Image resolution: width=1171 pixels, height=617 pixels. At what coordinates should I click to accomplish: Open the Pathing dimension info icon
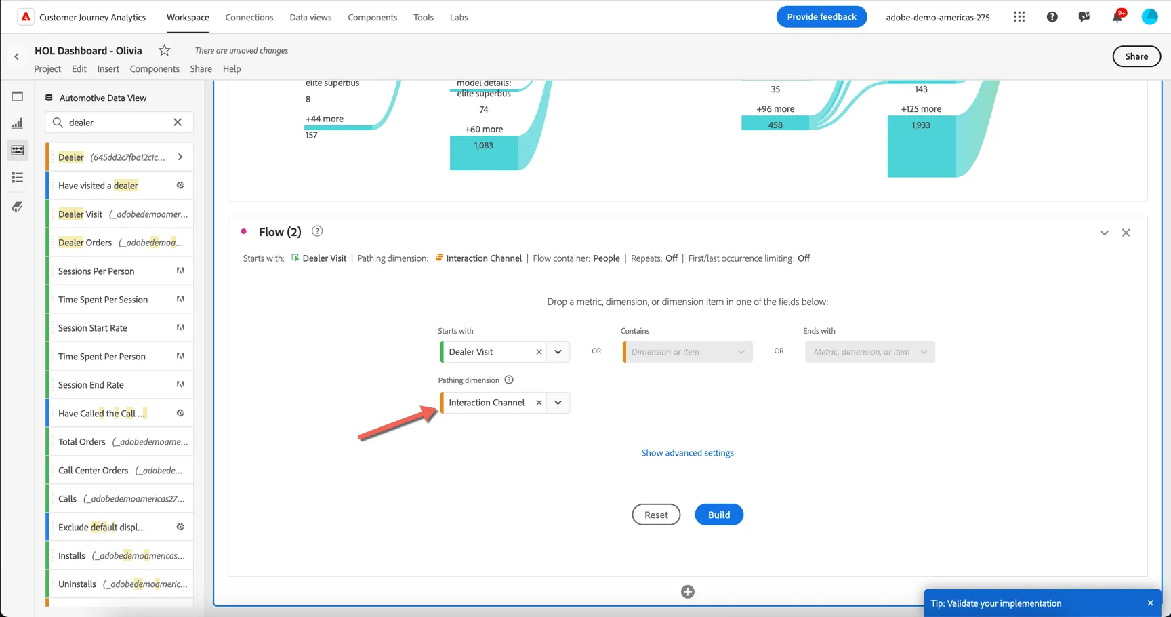pos(509,380)
